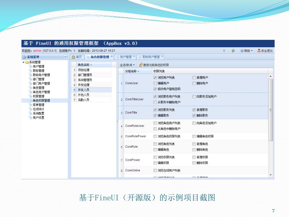289x217 pixels.
Task: Click the tag icon beside 职称管理 in the tree
Action: point(30,71)
